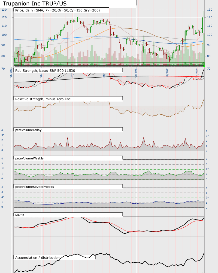The image size is (218, 273).
Task: Click the 130 label on left price axis
Action: point(4,10)
